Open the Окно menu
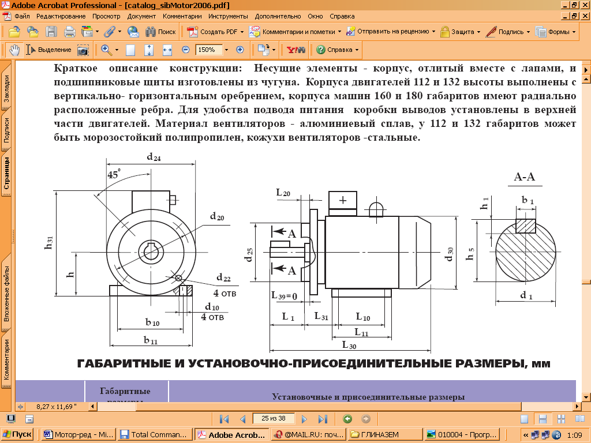 point(315,16)
